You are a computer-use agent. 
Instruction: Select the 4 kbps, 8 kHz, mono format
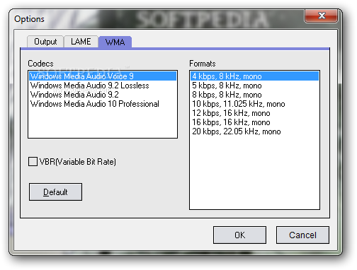(x=254, y=76)
